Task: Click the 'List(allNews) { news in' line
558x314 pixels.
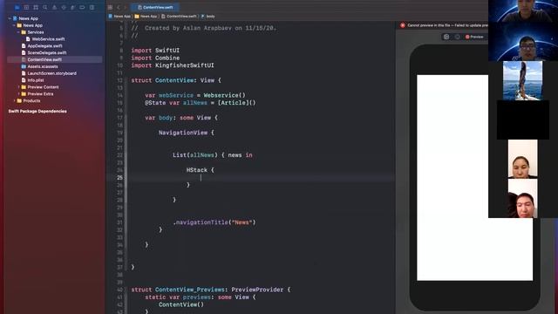Action: (x=213, y=155)
